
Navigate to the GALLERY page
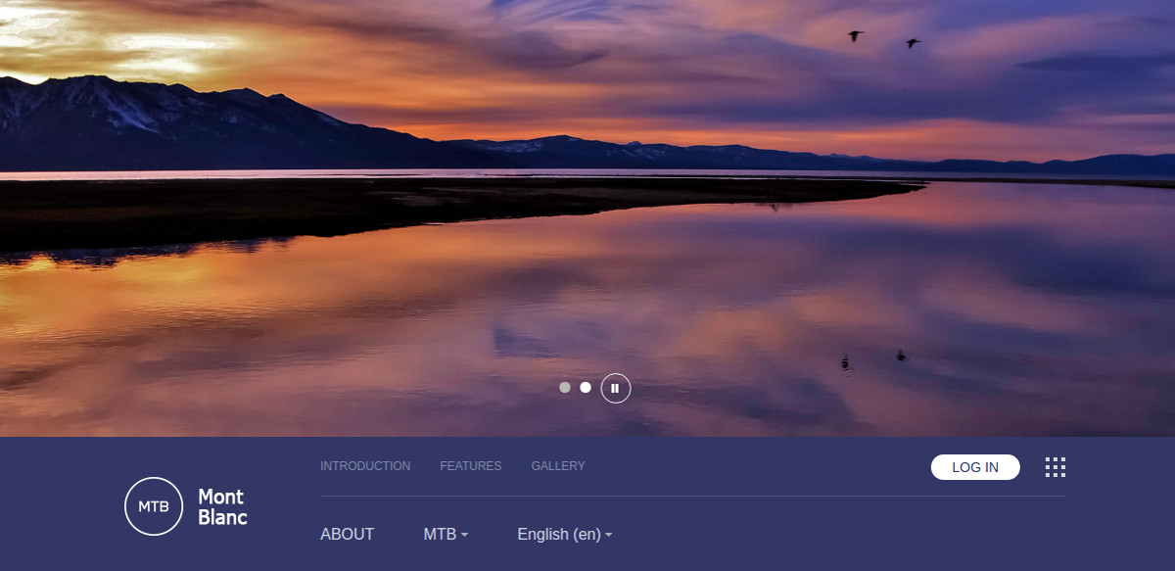point(557,466)
